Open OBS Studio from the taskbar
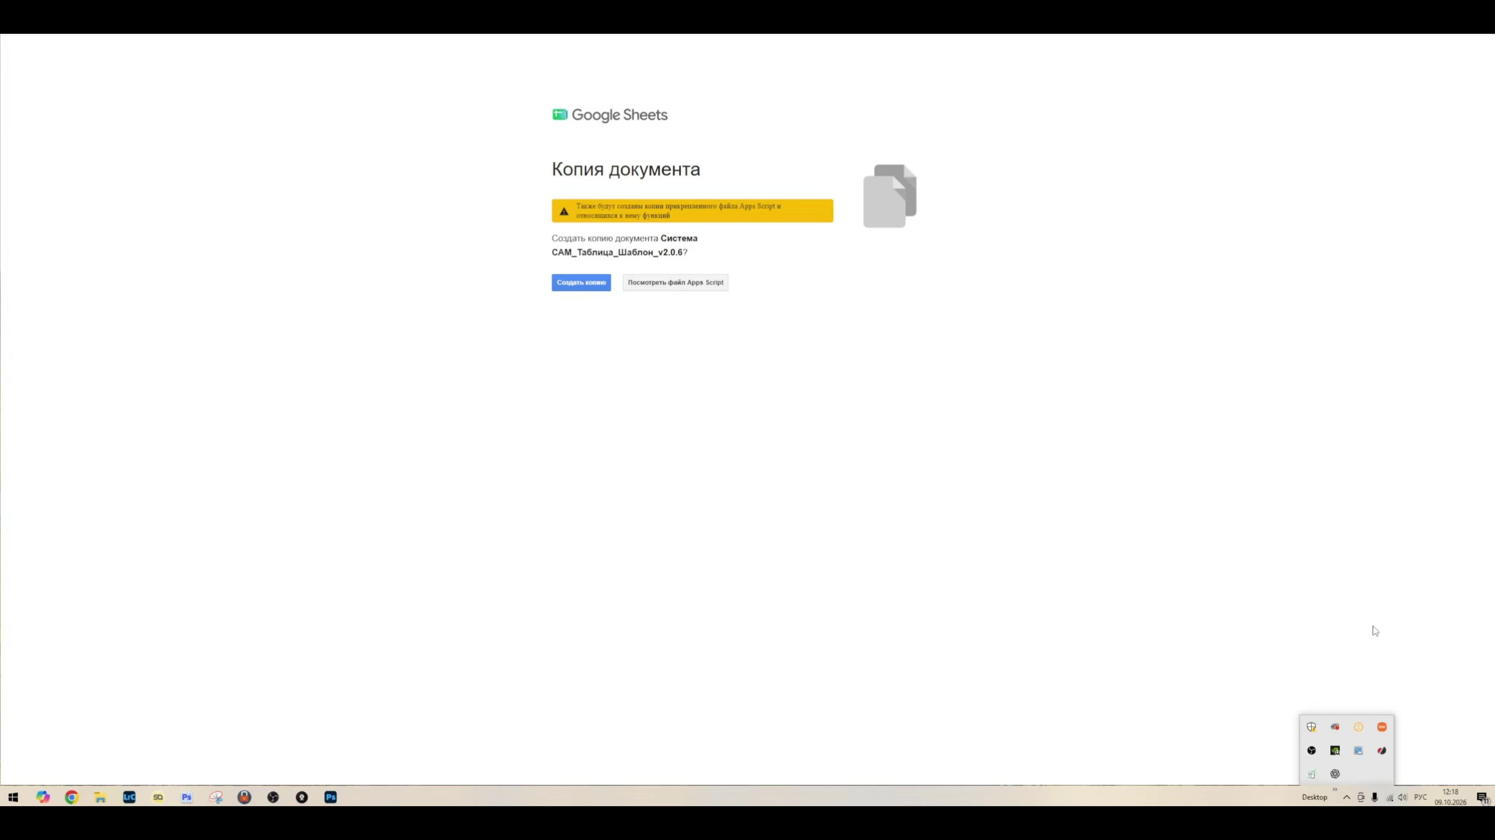 (273, 797)
